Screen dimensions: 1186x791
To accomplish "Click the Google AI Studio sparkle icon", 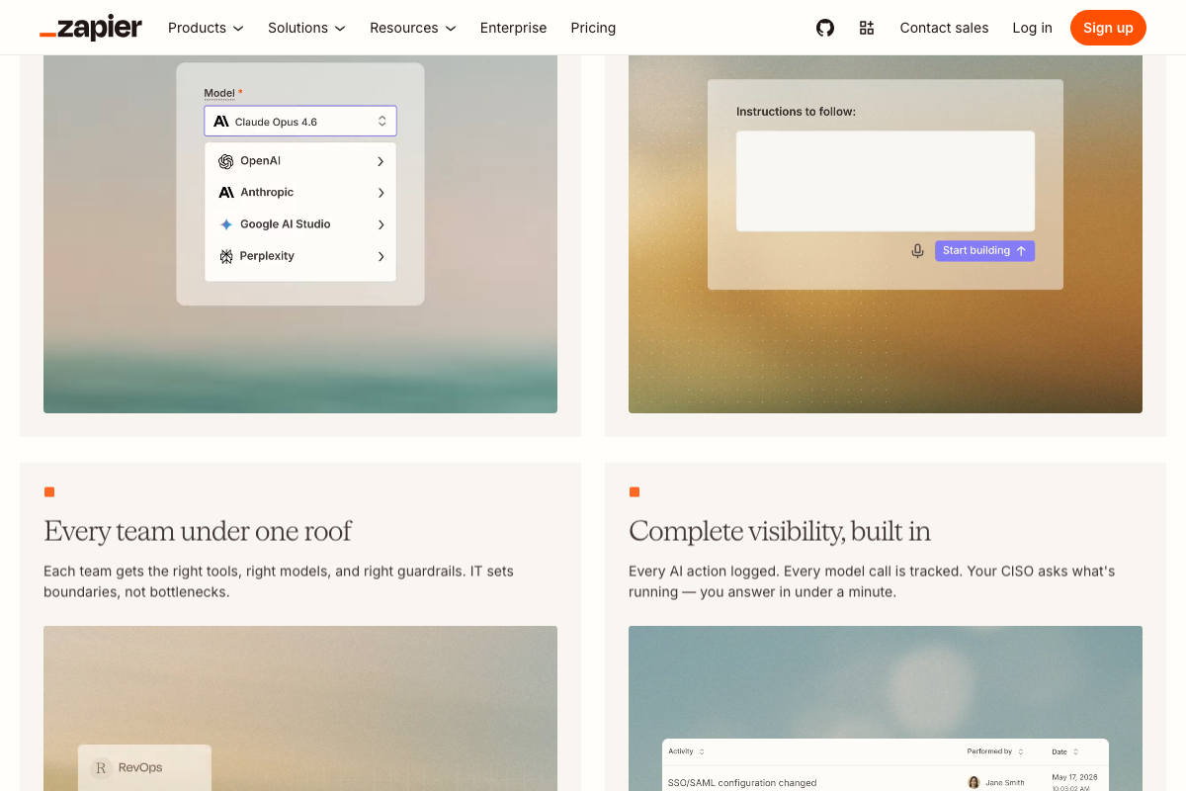I will [x=226, y=224].
